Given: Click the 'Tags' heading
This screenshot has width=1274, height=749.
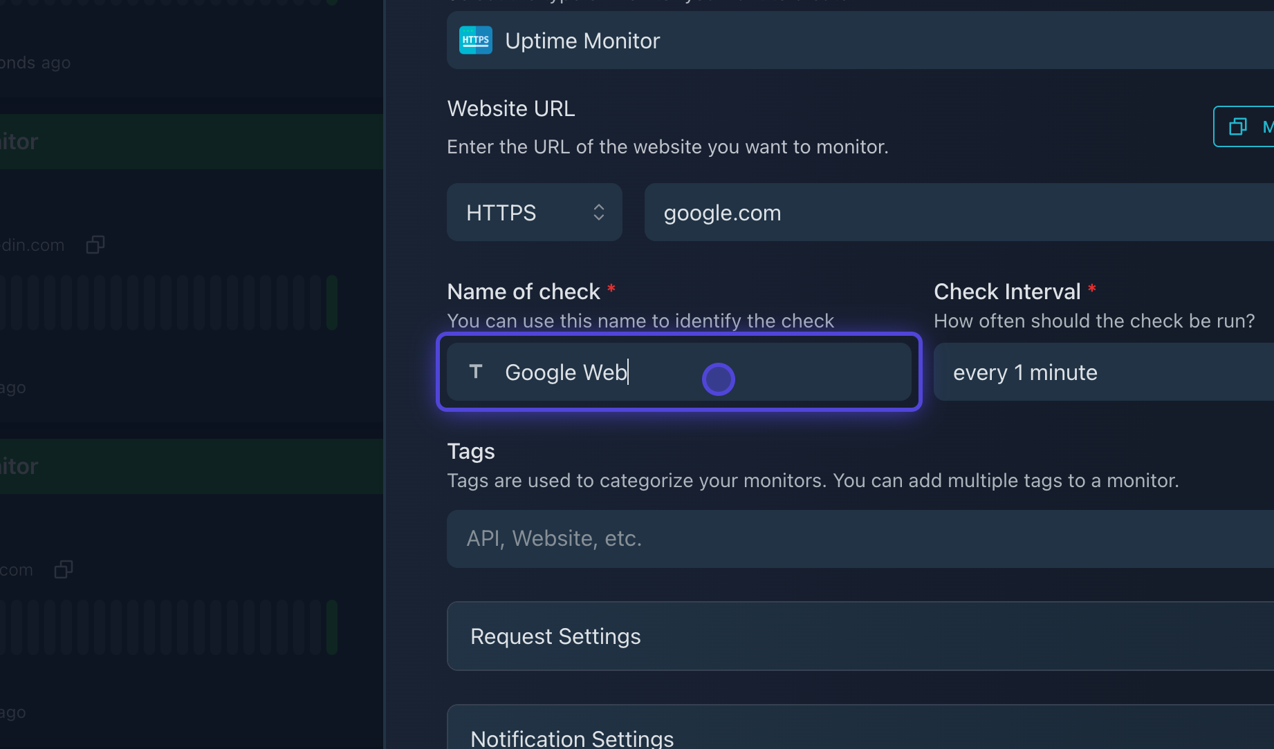Looking at the screenshot, I should pyautogui.click(x=471, y=451).
